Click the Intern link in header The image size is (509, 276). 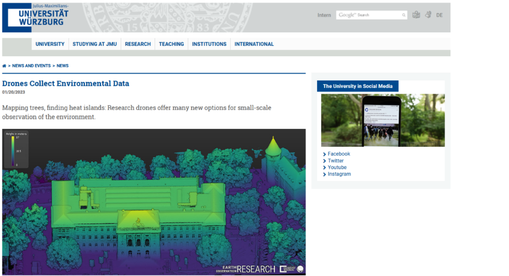324,15
